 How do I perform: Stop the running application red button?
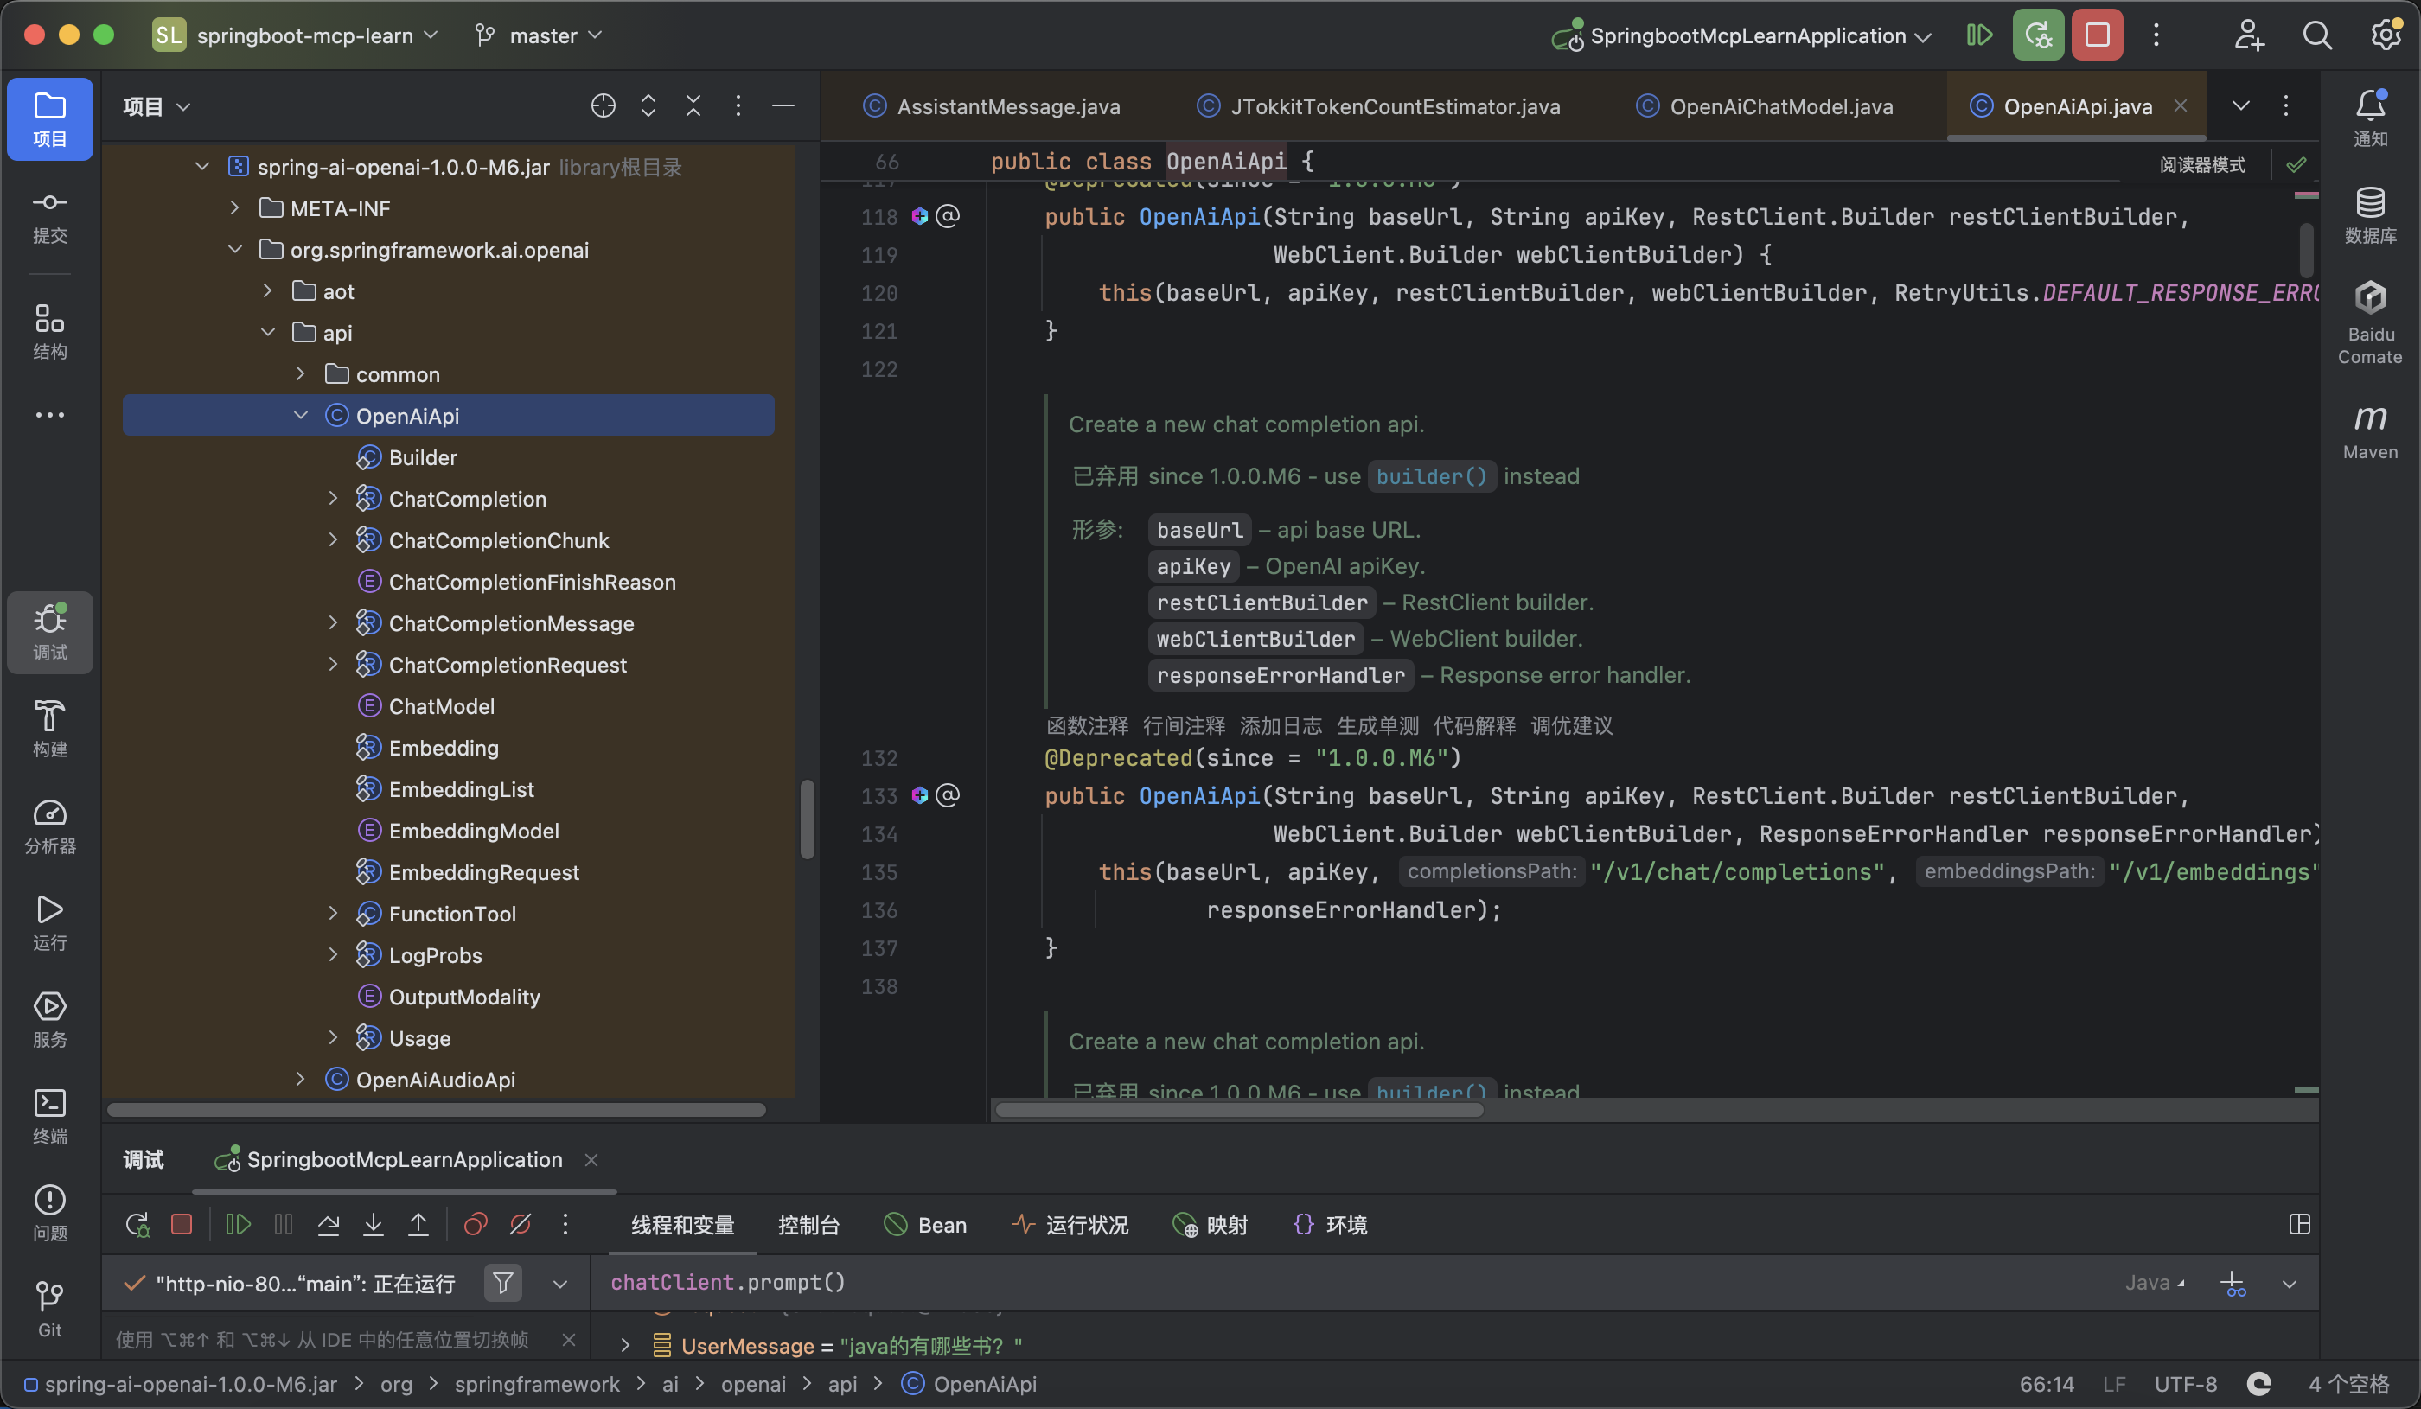point(2098,35)
